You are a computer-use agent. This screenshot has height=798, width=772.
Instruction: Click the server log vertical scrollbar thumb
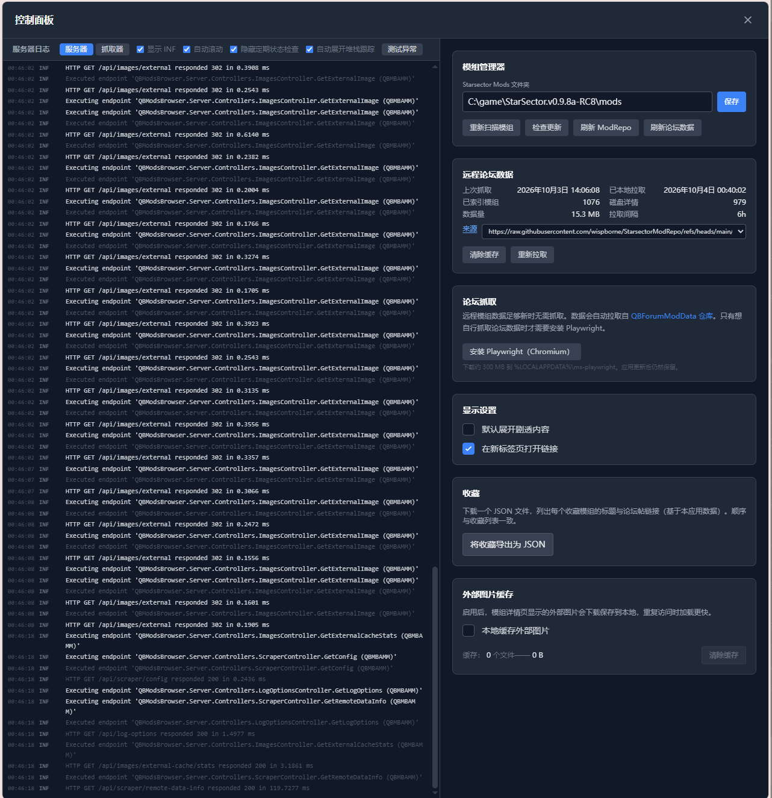[435, 676]
